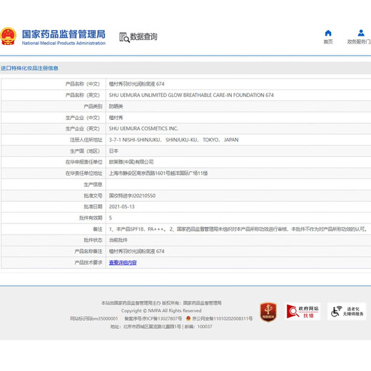Click the 在华申报责任单位 row label
Viewport: 371px width, 371px height.
83,162
